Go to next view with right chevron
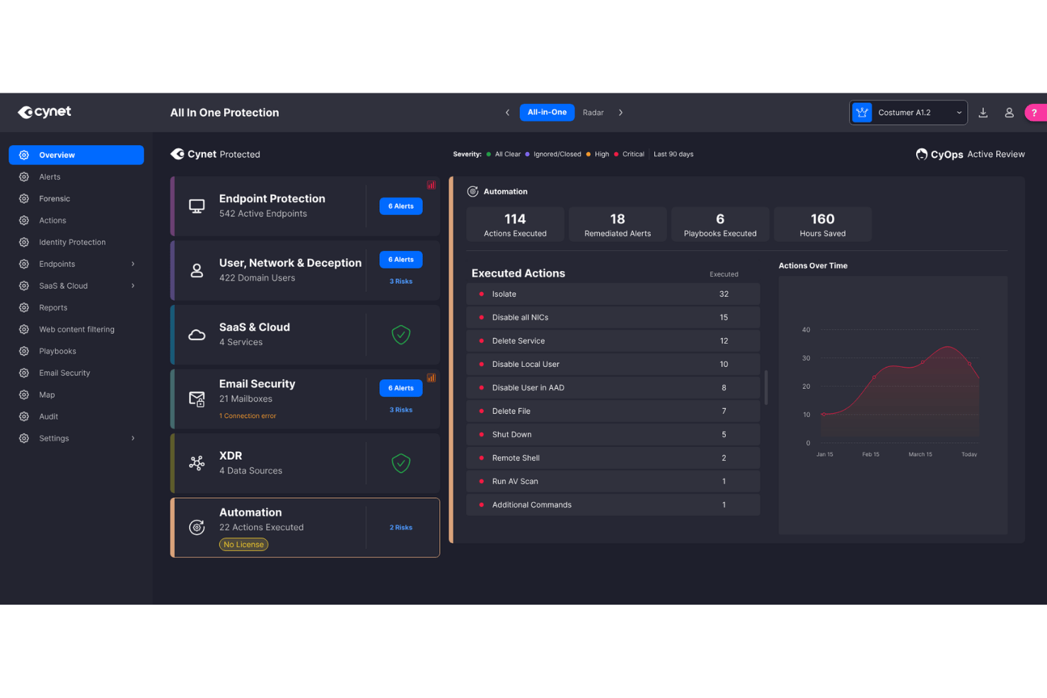 [620, 112]
